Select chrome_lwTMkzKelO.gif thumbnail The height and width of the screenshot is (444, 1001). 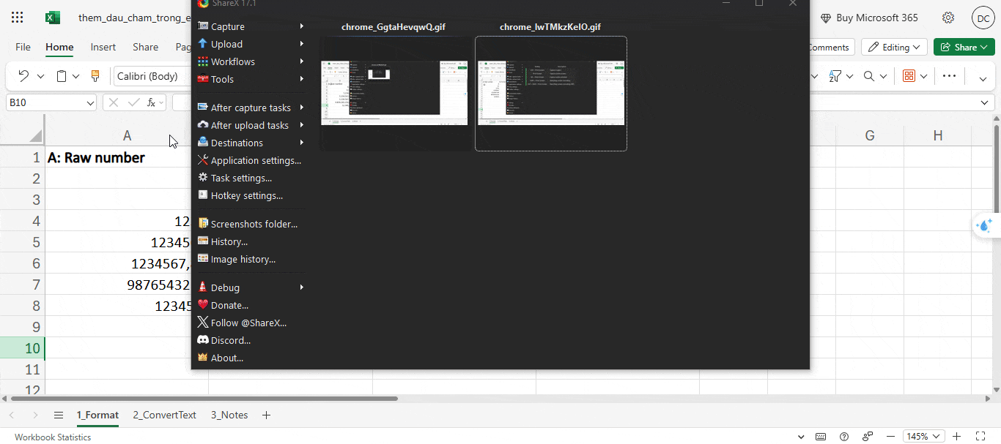click(551, 93)
